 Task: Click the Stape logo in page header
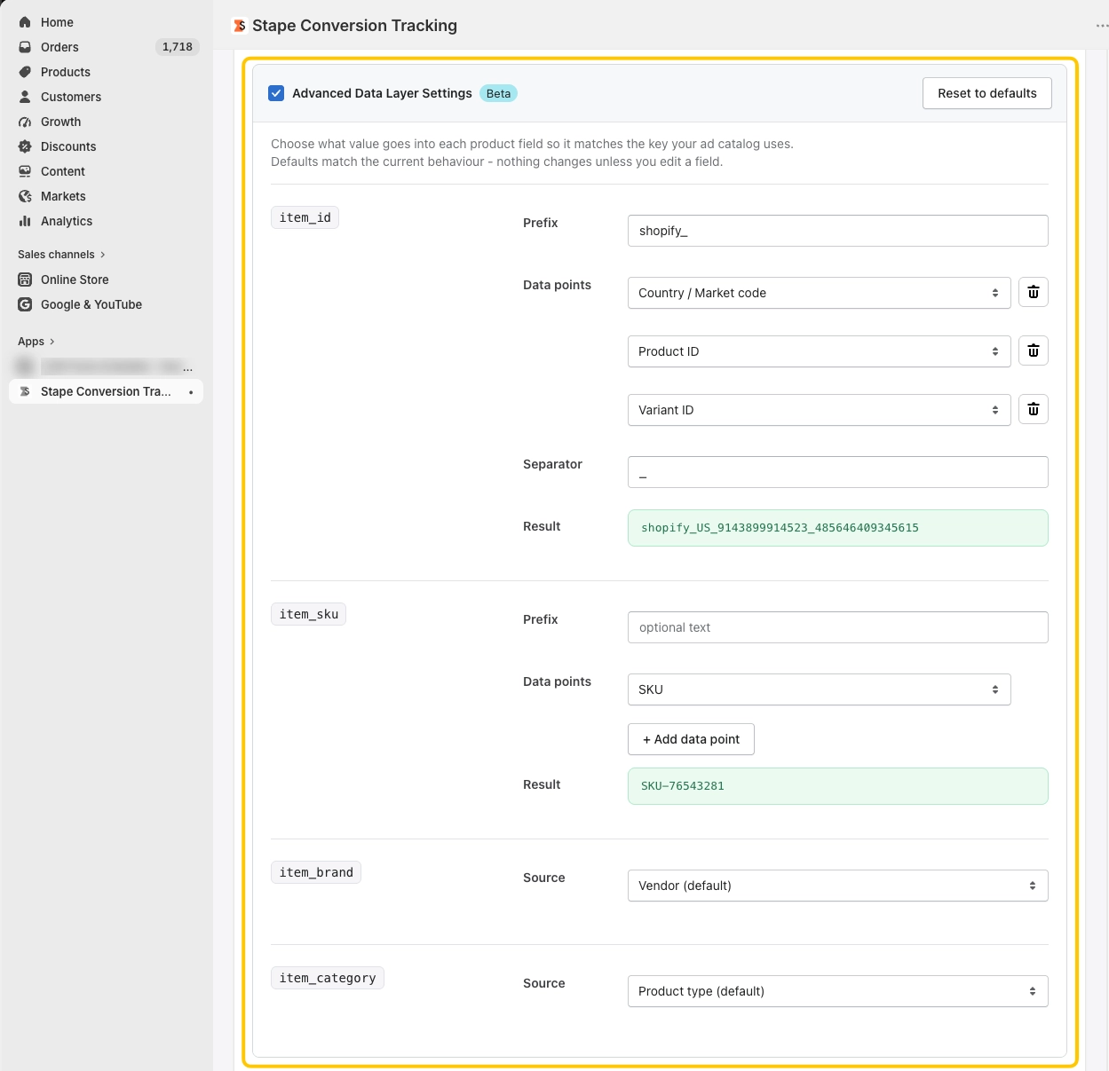tap(240, 26)
